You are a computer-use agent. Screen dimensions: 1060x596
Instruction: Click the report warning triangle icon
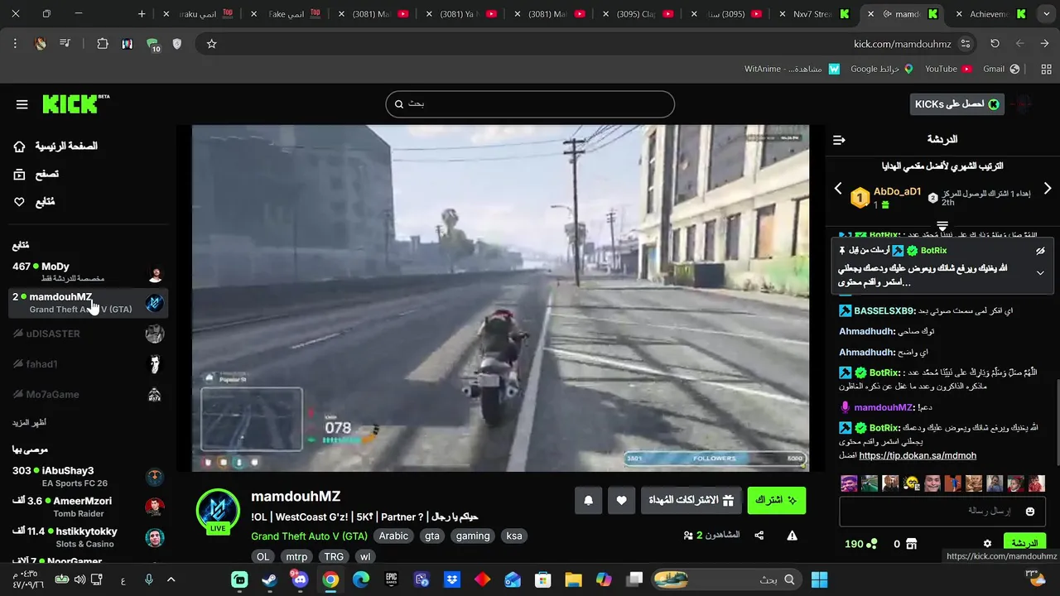coord(792,536)
